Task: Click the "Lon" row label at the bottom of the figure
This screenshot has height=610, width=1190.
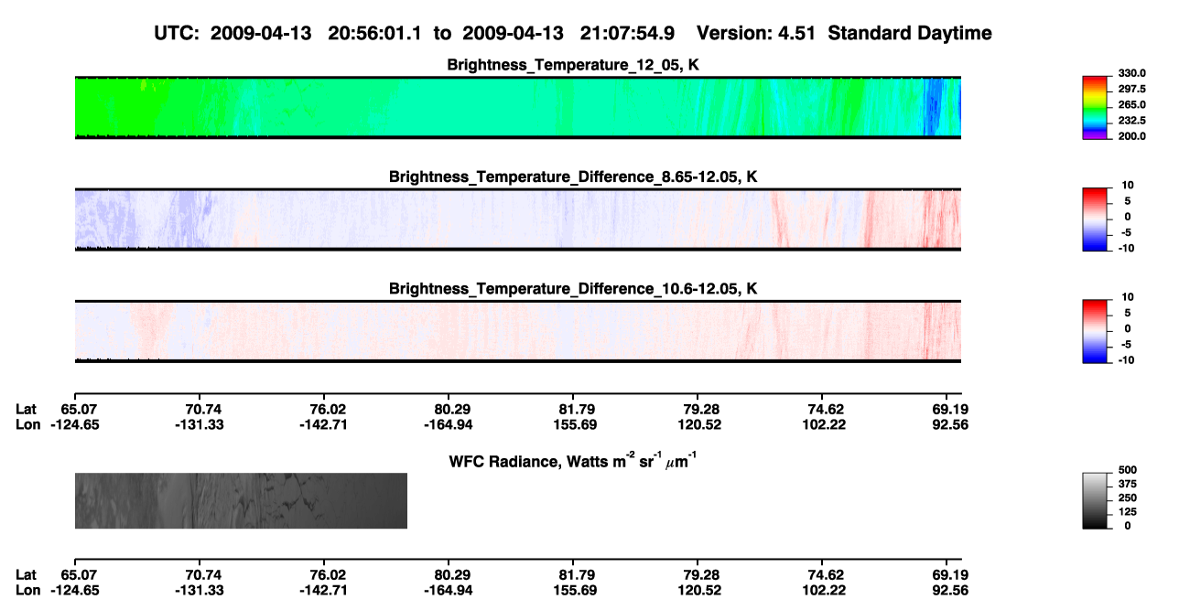Action: coord(27,590)
